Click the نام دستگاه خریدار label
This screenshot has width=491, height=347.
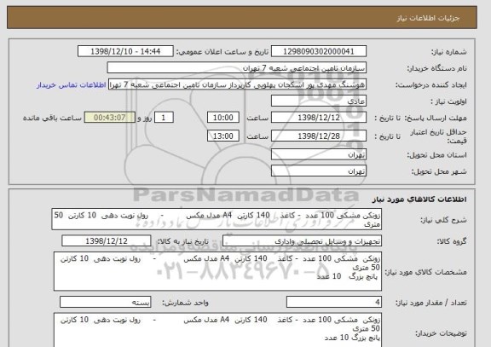click(437, 68)
